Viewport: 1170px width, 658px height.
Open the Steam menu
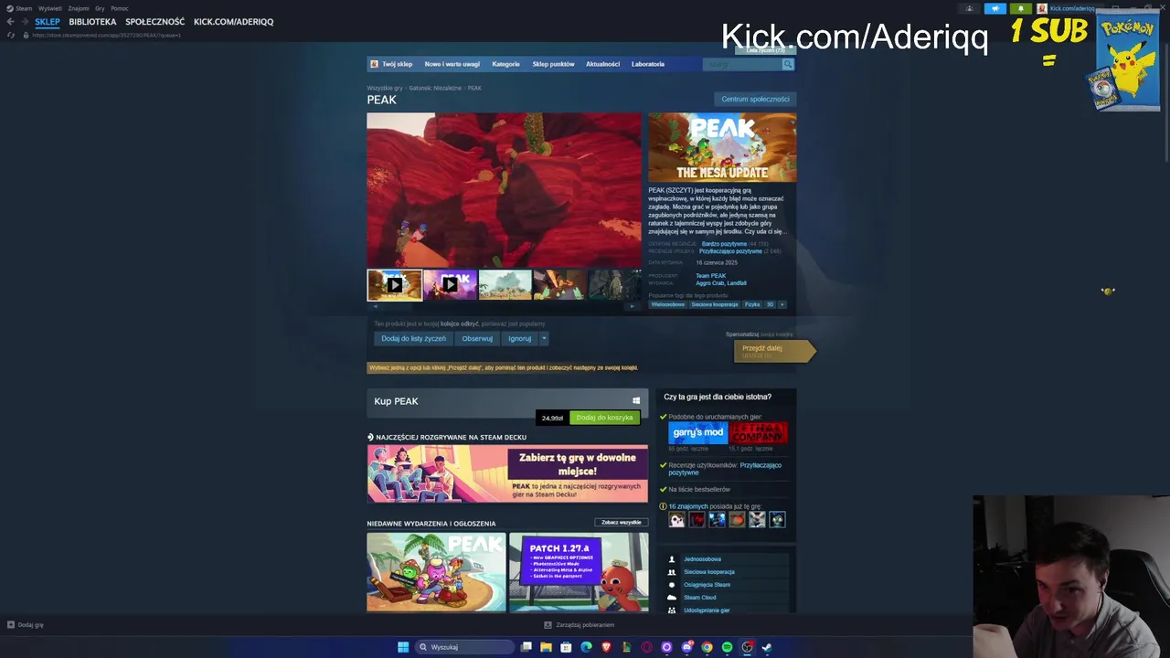[24, 8]
